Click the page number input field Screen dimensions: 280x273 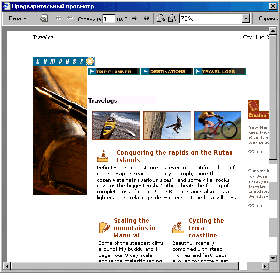click(x=109, y=18)
